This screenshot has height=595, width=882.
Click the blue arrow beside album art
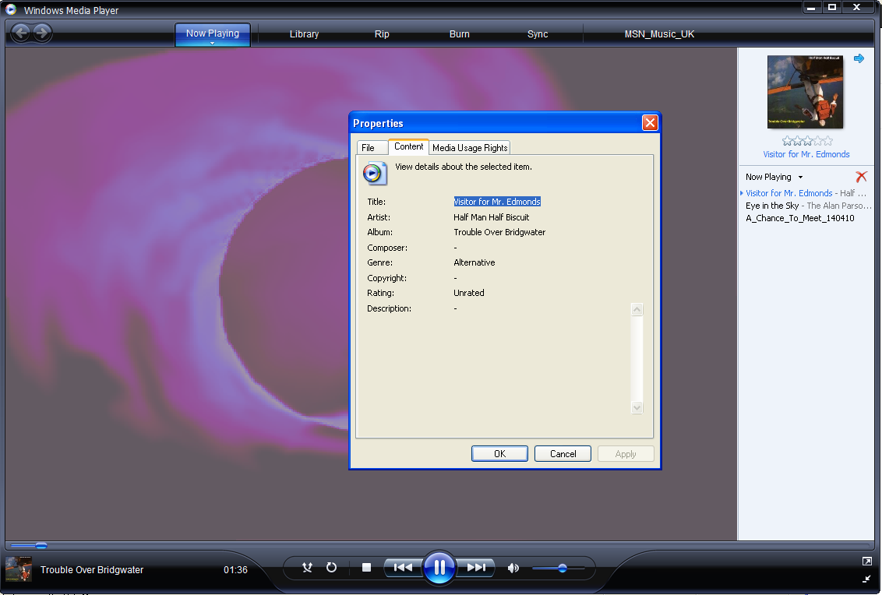tap(859, 58)
